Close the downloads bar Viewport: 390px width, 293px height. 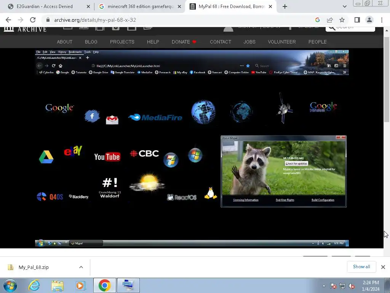pyautogui.click(x=383, y=267)
